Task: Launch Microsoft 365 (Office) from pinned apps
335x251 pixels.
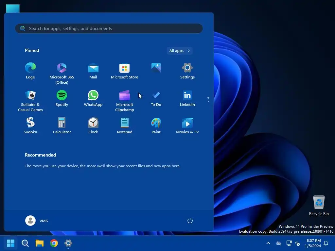Action: (x=62, y=74)
